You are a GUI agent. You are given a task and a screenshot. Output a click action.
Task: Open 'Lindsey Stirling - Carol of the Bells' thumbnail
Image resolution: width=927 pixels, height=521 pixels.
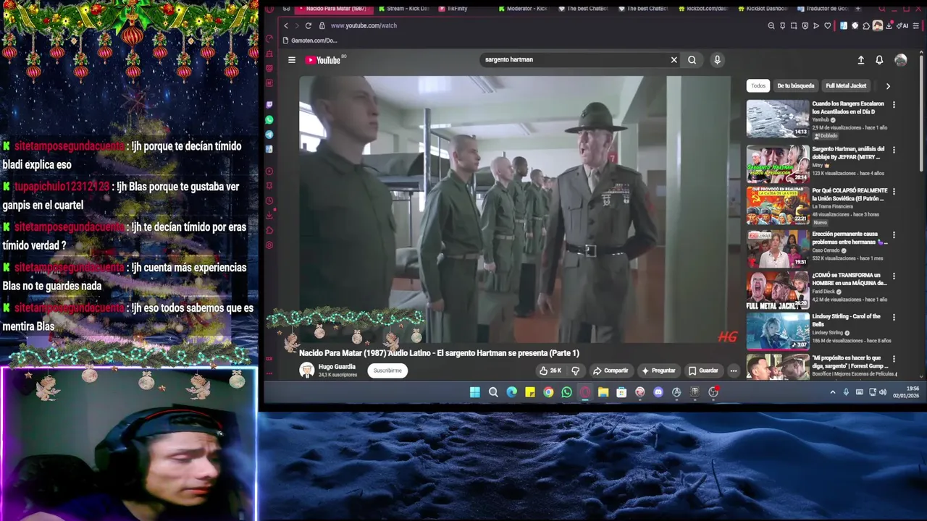pyautogui.click(x=778, y=331)
